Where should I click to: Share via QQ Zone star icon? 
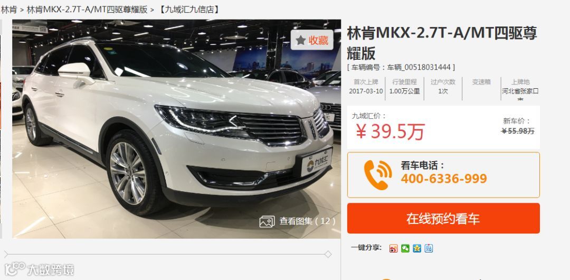tap(417, 248)
